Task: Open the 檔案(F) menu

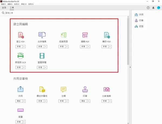Action: 3,4
